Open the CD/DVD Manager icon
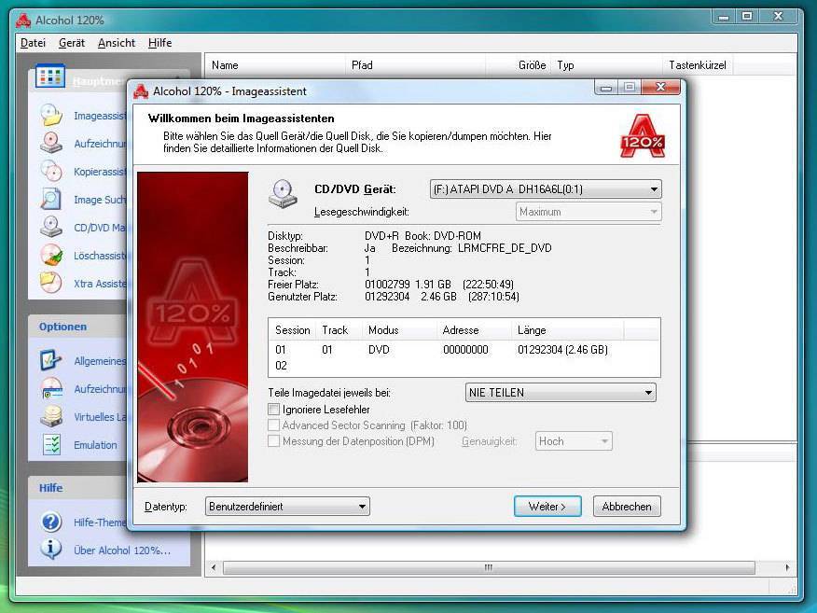The height and width of the screenshot is (613, 817). pyautogui.click(x=51, y=228)
